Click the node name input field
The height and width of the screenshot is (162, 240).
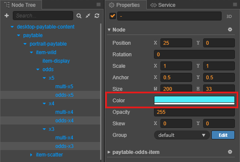coord(169,16)
